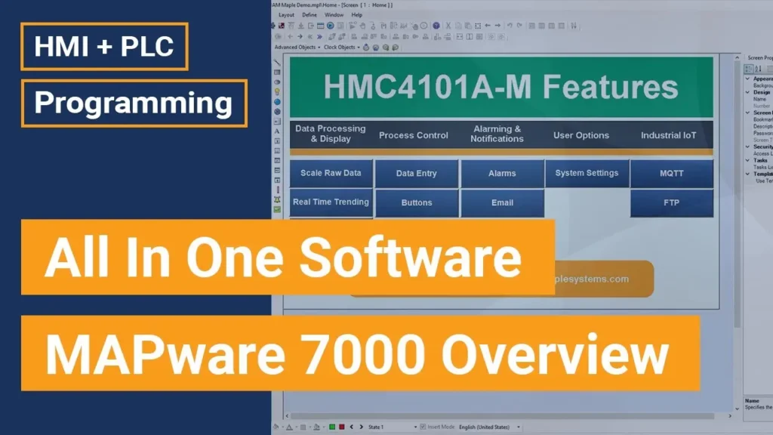773x435 pixels.
Task: Click the blue circular run/simulate icon
Action: [x=330, y=26]
